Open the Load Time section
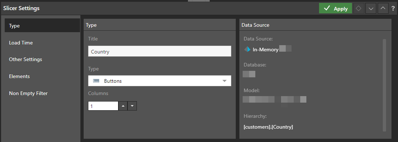Viewport: 398px width, 142px height. click(x=42, y=43)
